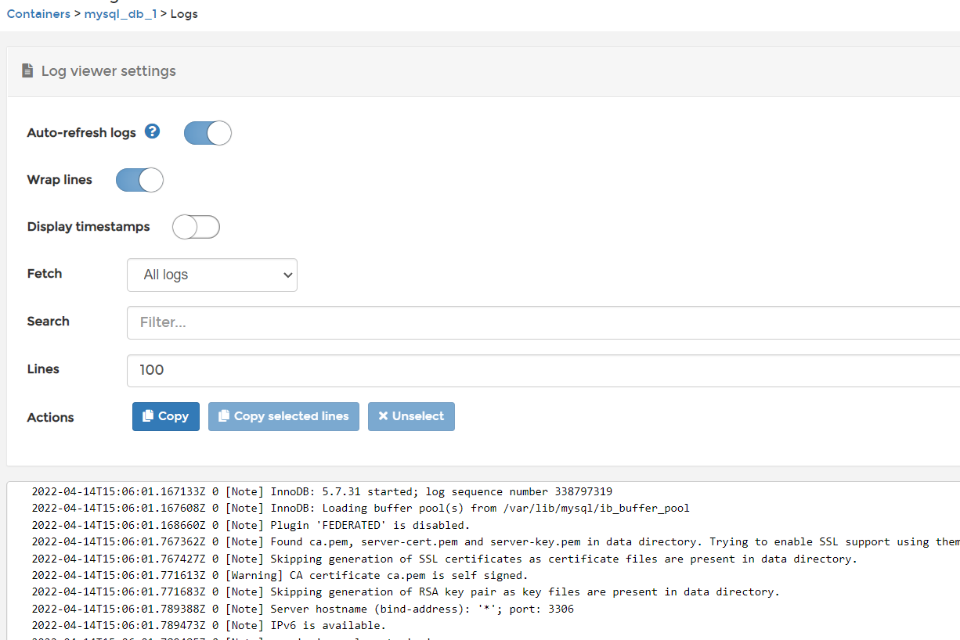Click the 'Auto-refresh logs' label

(81, 133)
